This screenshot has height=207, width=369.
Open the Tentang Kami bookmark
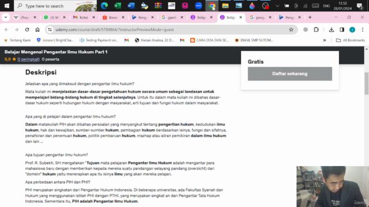(x=17, y=40)
